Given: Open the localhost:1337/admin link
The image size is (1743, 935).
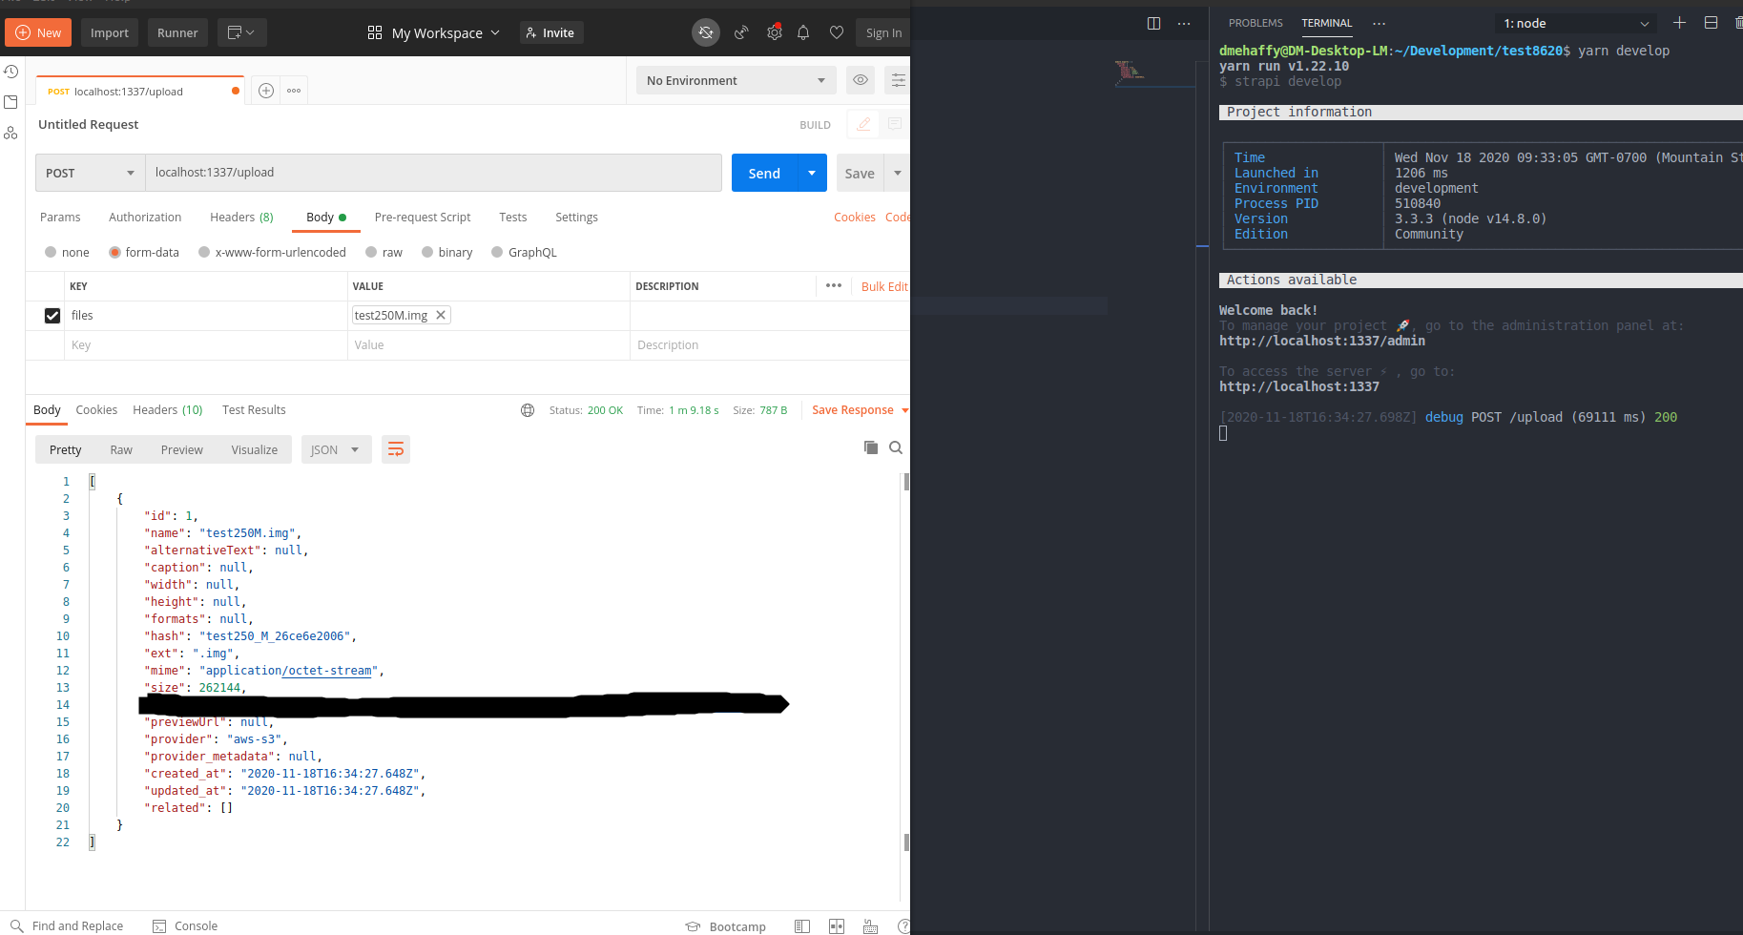Looking at the screenshot, I should [x=1321, y=341].
